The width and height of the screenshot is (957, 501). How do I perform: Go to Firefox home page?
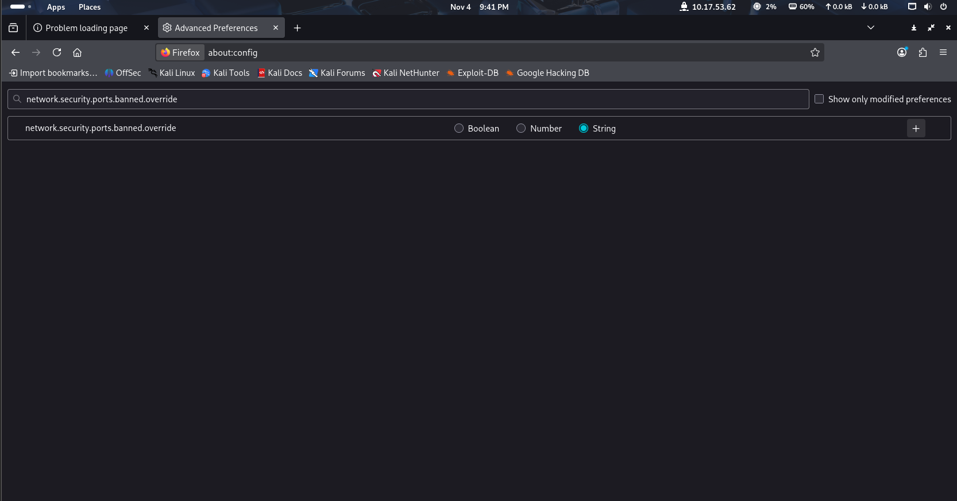point(77,52)
